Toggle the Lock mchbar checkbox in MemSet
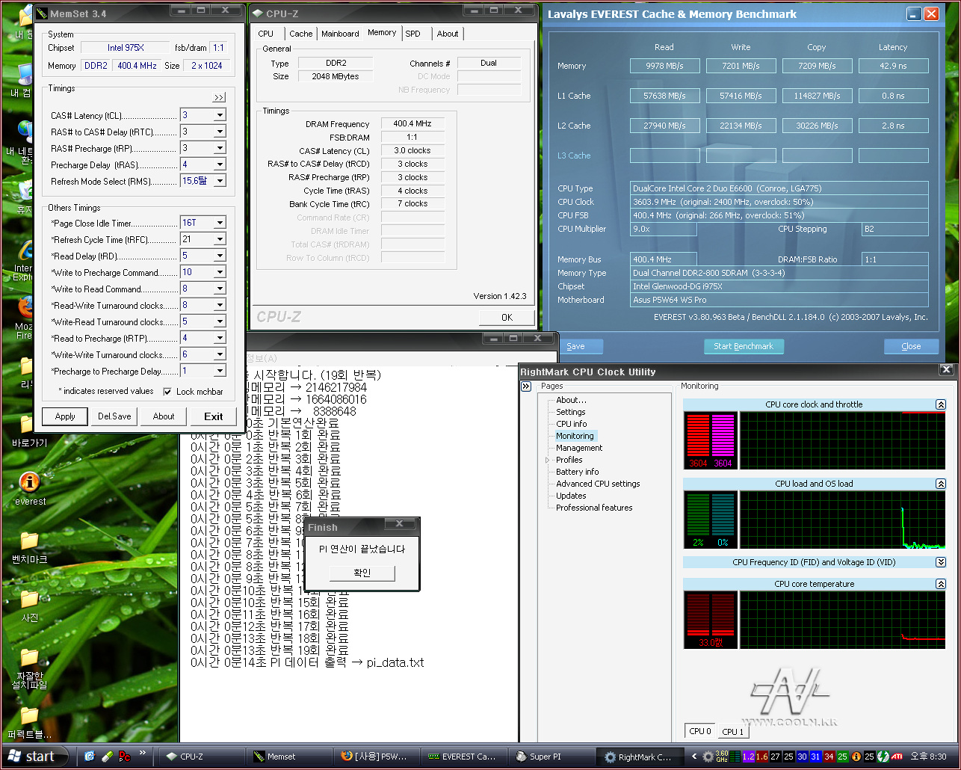Viewport: 961px width, 770px height. tap(167, 392)
